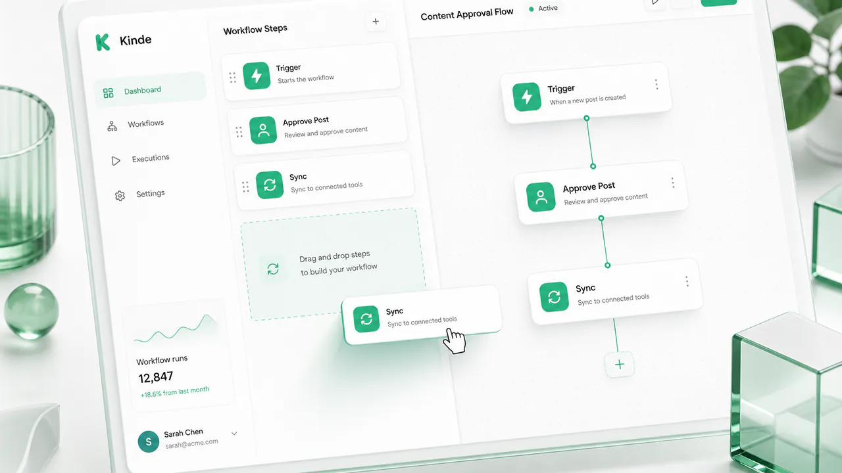Click the icon of the floating Sync card being dragged
The width and height of the screenshot is (842, 473).
coord(366,319)
